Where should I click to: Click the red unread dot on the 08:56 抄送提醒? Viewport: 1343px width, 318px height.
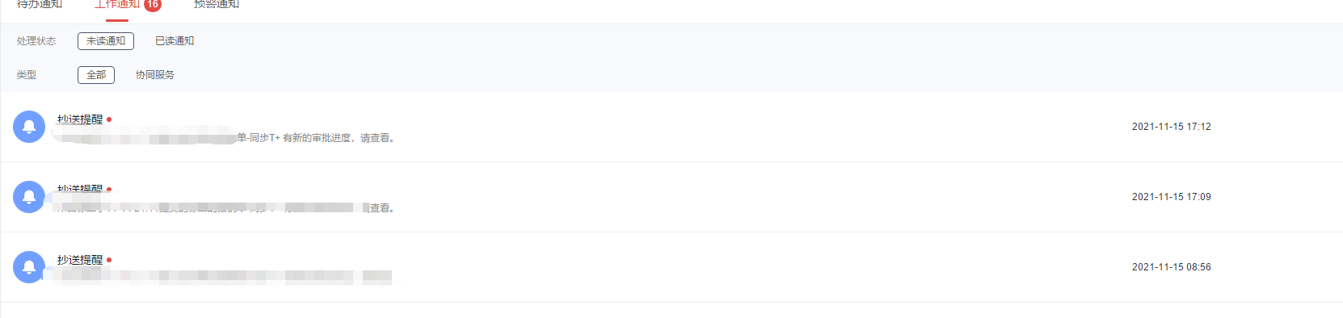[x=109, y=260]
